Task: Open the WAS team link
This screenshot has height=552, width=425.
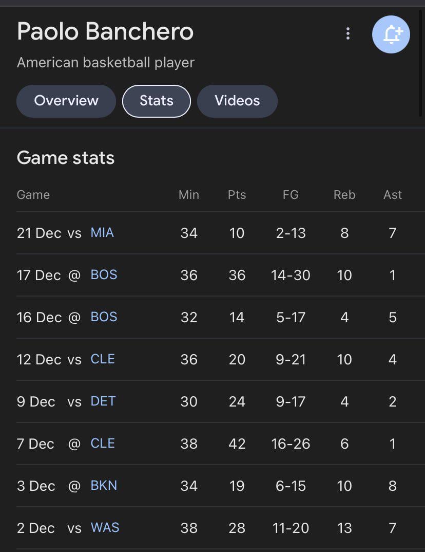Action: coord(105,528)
